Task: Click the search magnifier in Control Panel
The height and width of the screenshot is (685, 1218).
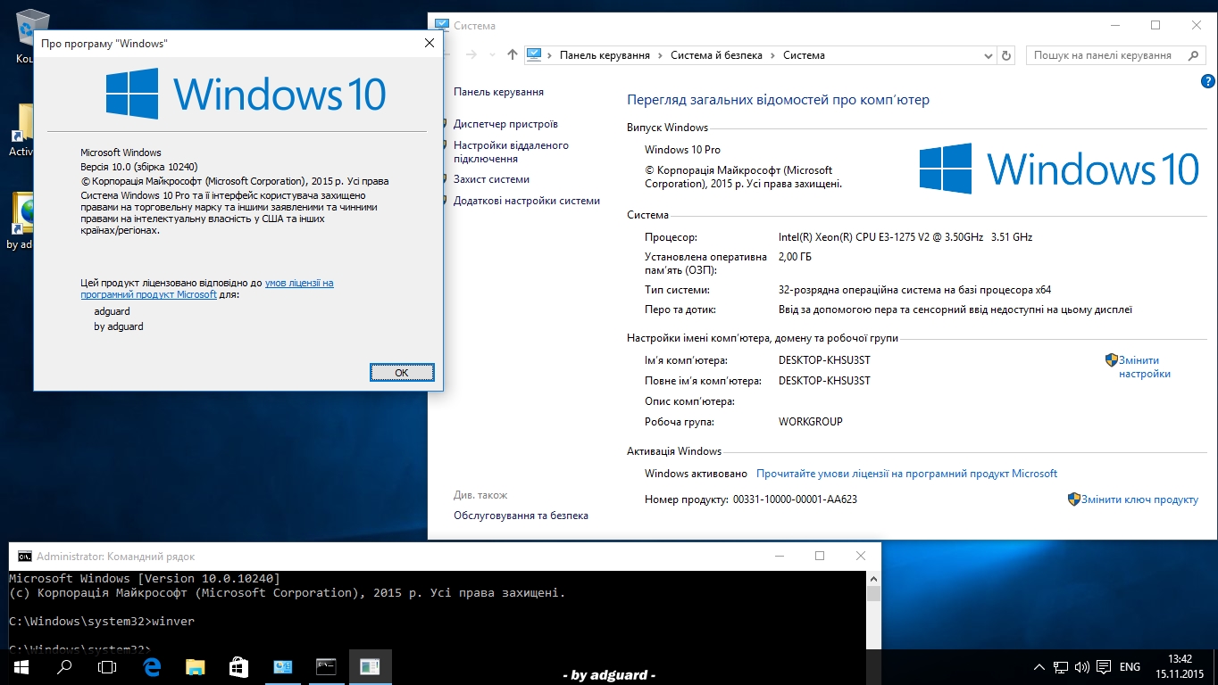Action: click(1193, 55)
